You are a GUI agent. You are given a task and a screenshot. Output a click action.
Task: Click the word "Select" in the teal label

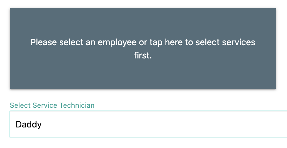[20, 105]
